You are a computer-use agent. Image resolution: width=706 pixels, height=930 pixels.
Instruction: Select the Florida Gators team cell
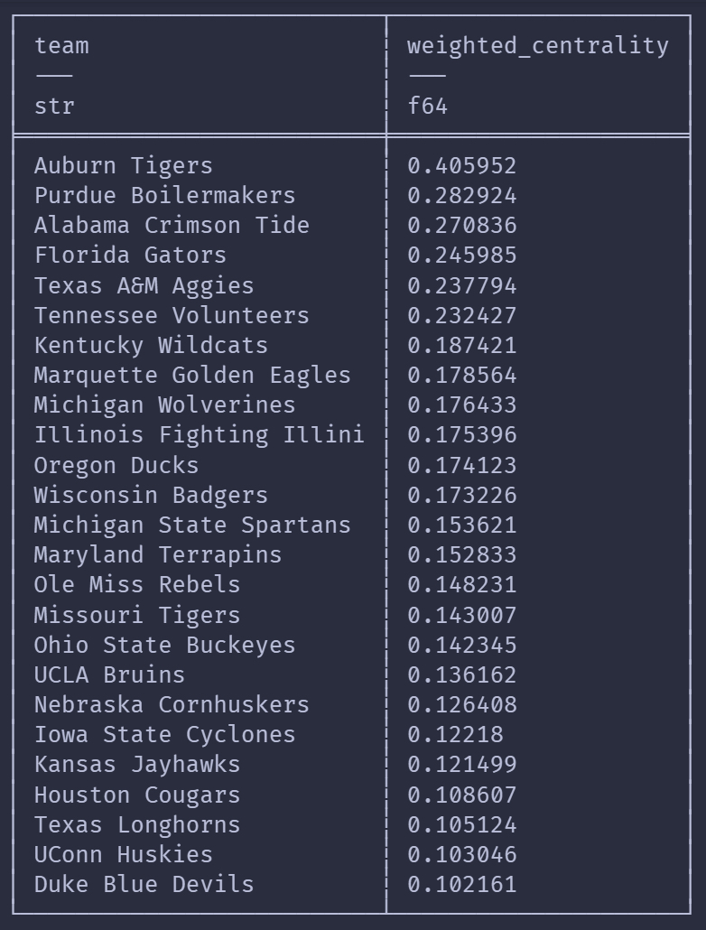130,256
